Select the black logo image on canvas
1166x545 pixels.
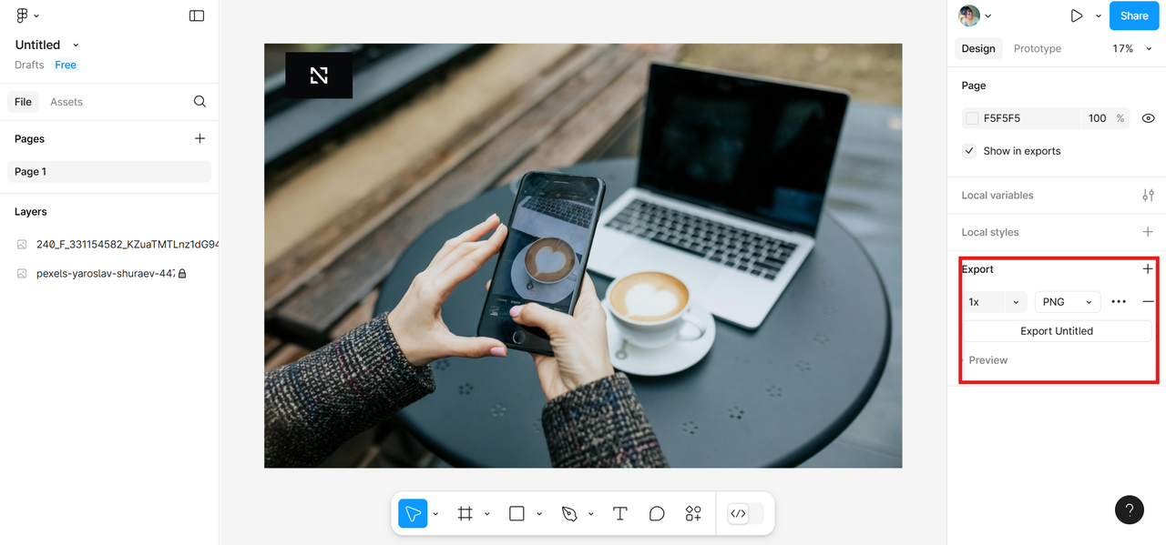319,76
